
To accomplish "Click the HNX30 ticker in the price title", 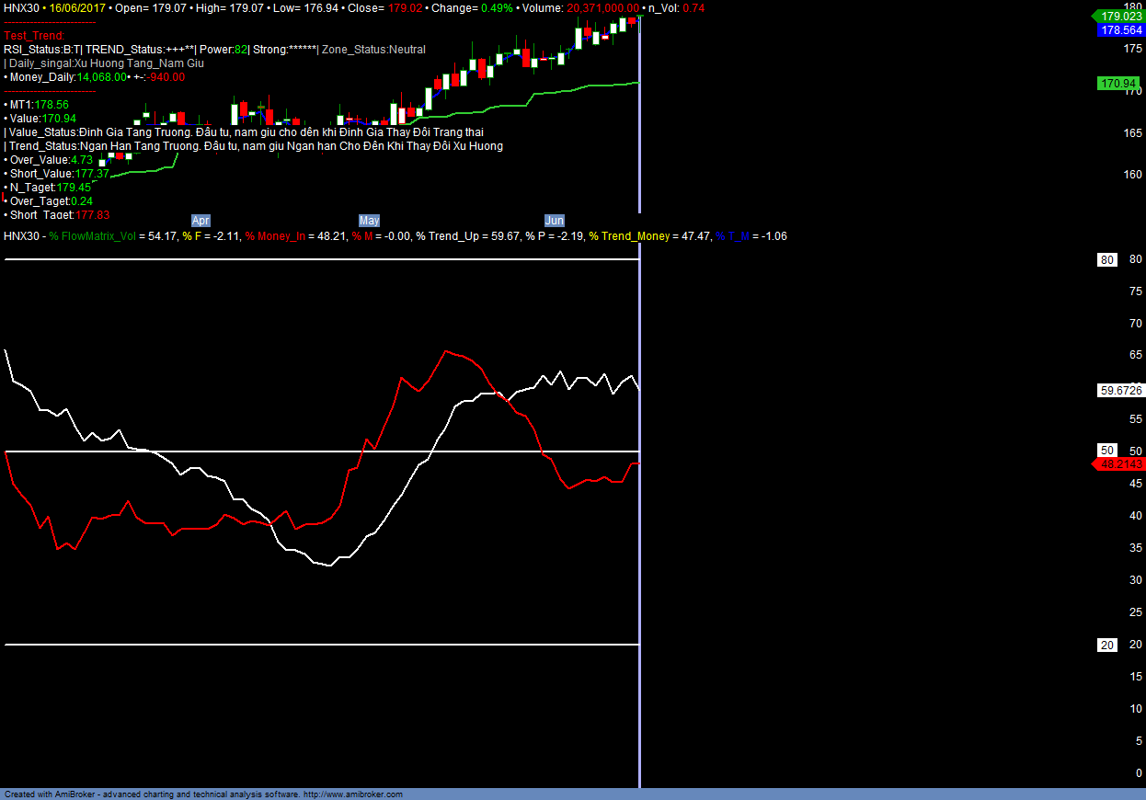I will [21, 7].
